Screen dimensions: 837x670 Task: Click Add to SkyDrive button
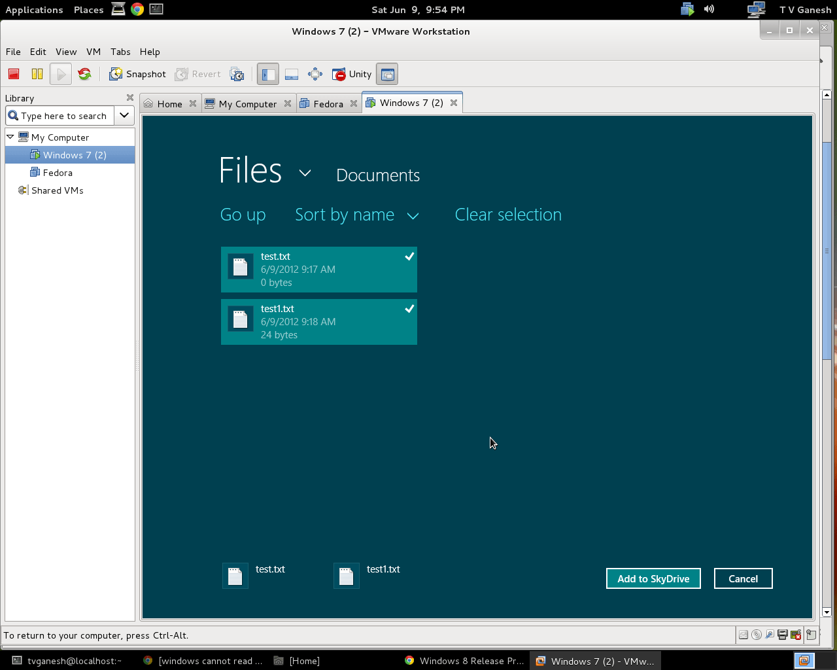click(653, 578)
